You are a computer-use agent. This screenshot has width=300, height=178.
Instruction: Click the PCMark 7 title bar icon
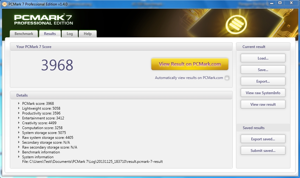[x=4, y=4]
